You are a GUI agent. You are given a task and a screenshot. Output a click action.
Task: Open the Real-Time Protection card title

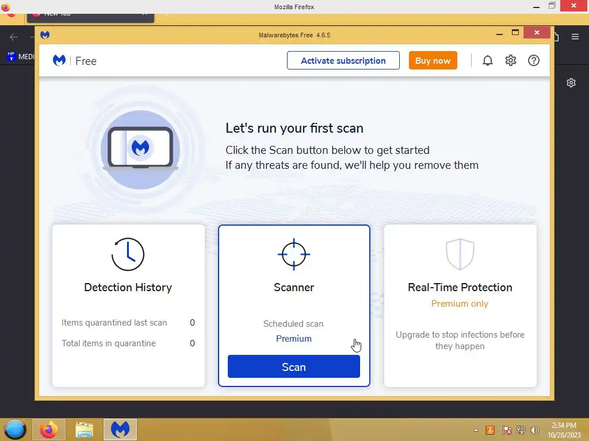point(460,287)
